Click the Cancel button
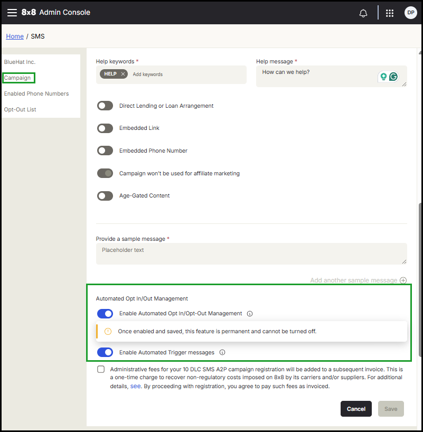This screenshot has width=423, height=432. coord(356,409)
